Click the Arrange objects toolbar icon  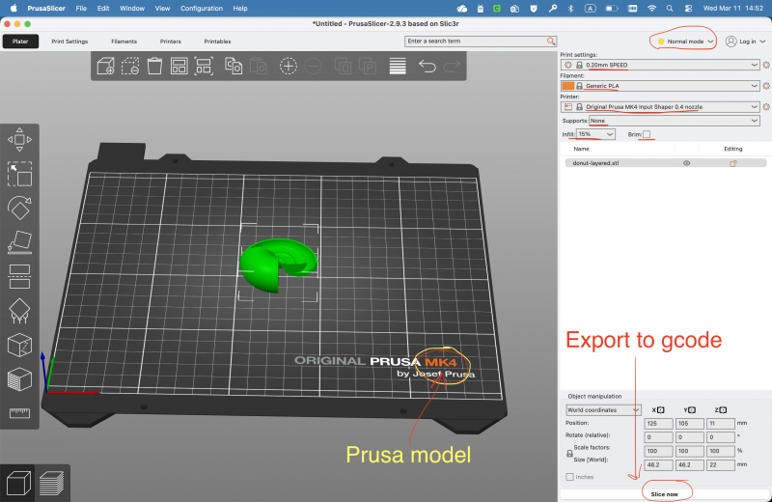179,66
